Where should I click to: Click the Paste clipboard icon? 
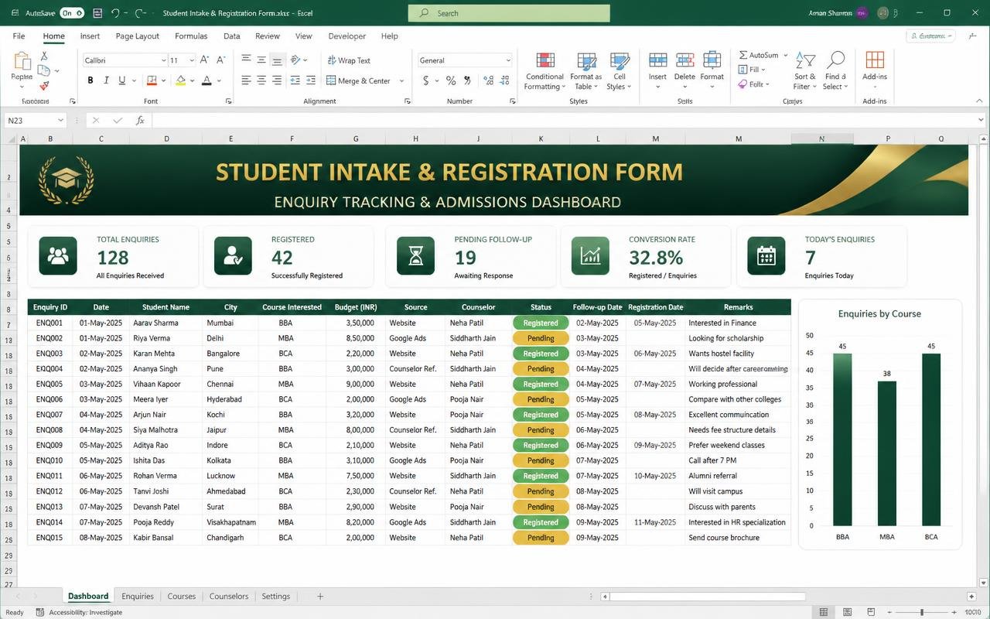(22, 62)
